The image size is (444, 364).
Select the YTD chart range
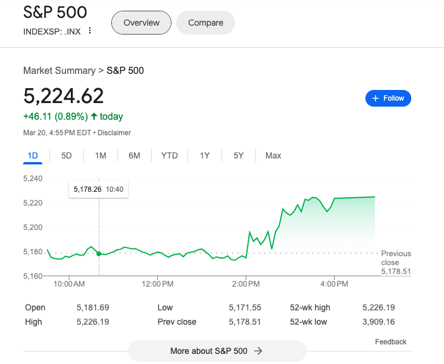[170, 155]
